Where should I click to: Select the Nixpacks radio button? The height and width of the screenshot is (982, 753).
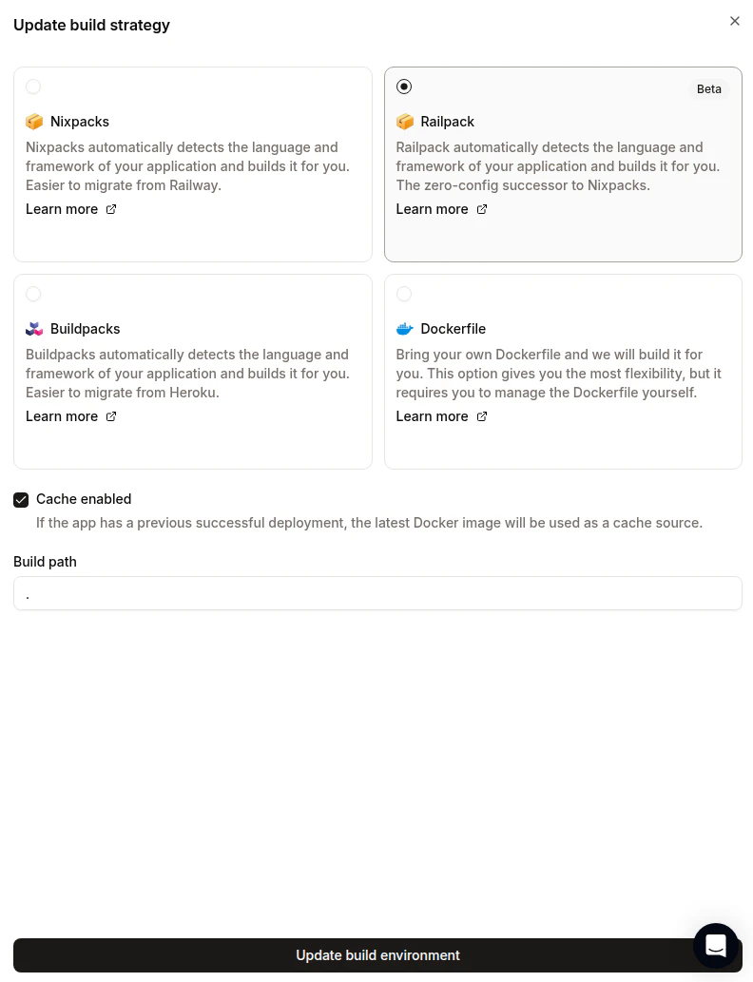pos(33,87)
